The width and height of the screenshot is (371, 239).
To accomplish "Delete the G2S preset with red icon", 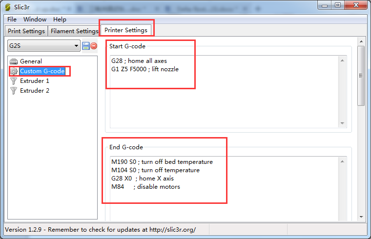I will pyautogui.click(x=94, y=46).
